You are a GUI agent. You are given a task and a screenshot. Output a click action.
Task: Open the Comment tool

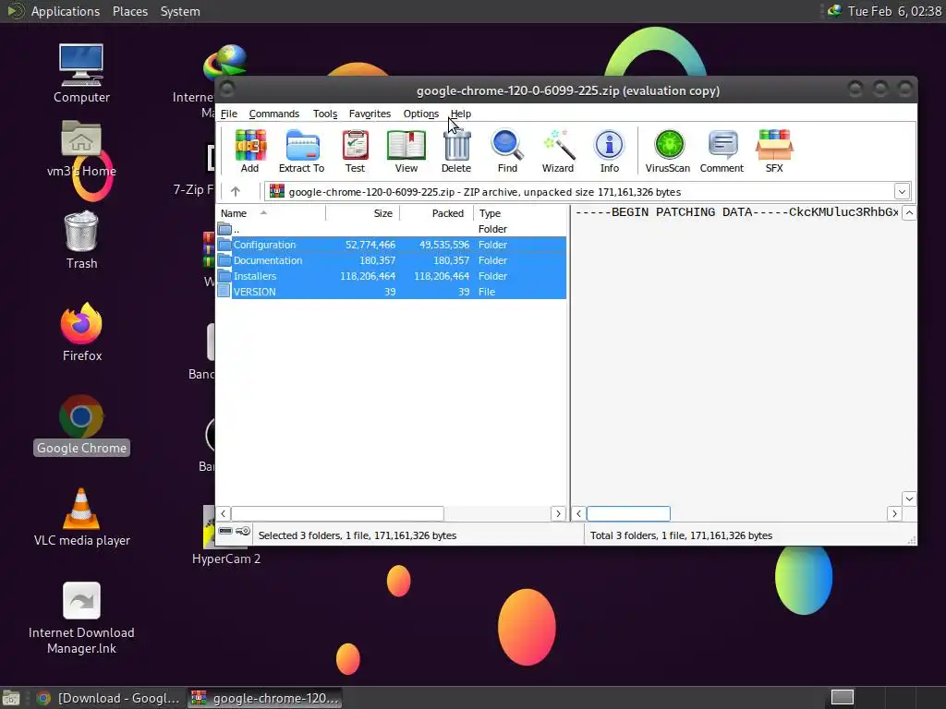pyautogui.click(x=722, y=151)
